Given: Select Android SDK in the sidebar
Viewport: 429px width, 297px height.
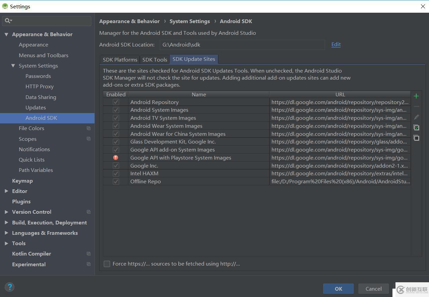Looking at the screenshot, I should click(47, 118).
